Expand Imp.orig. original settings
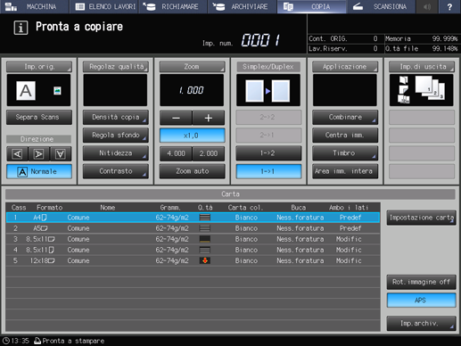 pyautogui.click(x=39, y=67)
